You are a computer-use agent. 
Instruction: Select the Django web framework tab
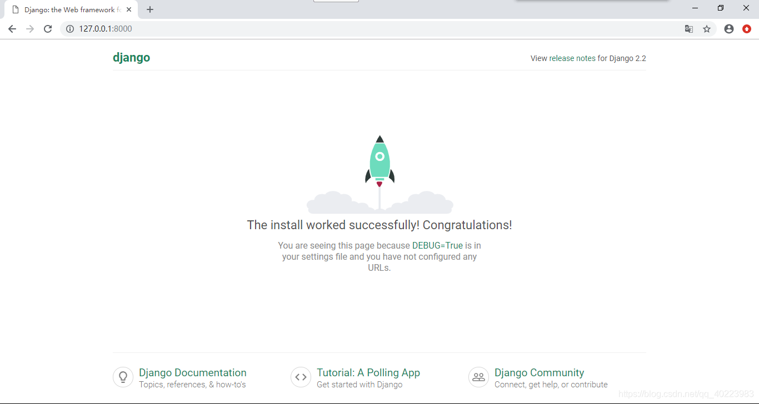tap(71, 10)
